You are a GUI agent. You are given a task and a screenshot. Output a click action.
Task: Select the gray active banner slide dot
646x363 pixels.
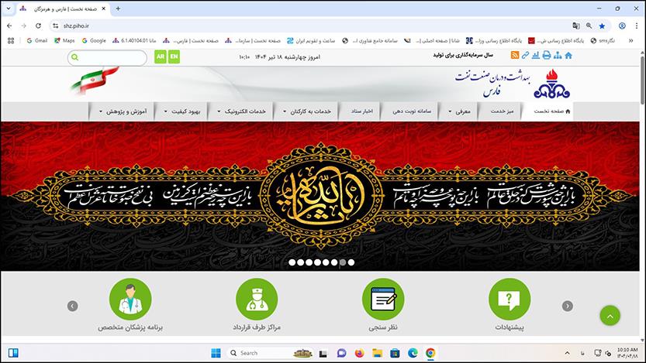342,262
